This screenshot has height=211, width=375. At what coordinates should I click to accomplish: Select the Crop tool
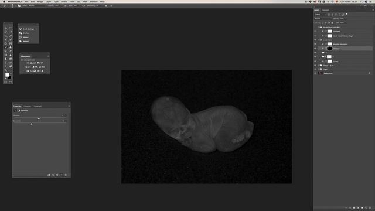[x=6, y=36]
